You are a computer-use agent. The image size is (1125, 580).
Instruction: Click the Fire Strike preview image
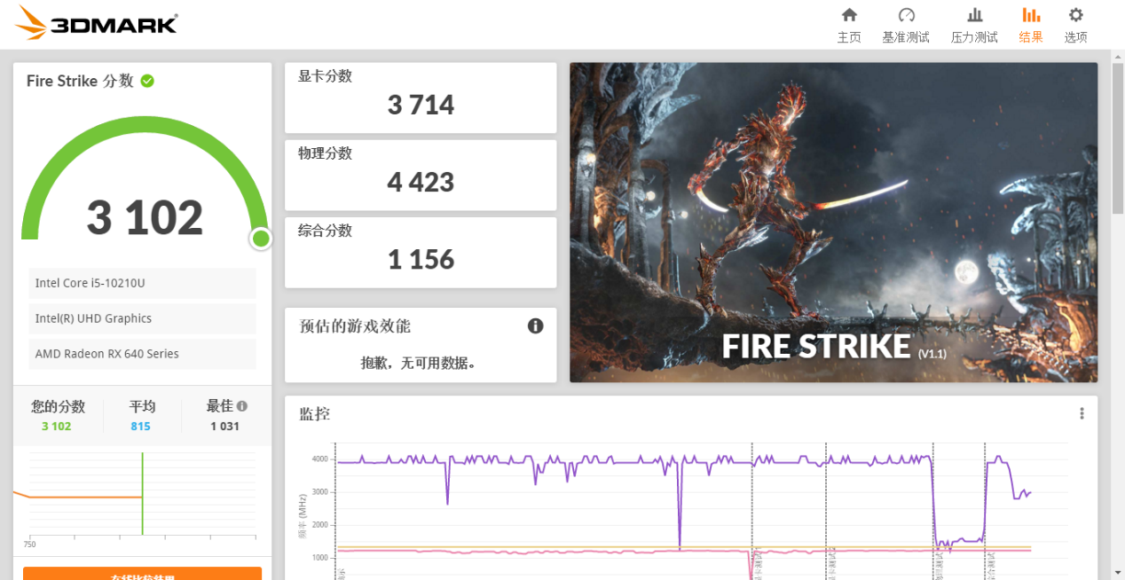click(x=833, y=223)
